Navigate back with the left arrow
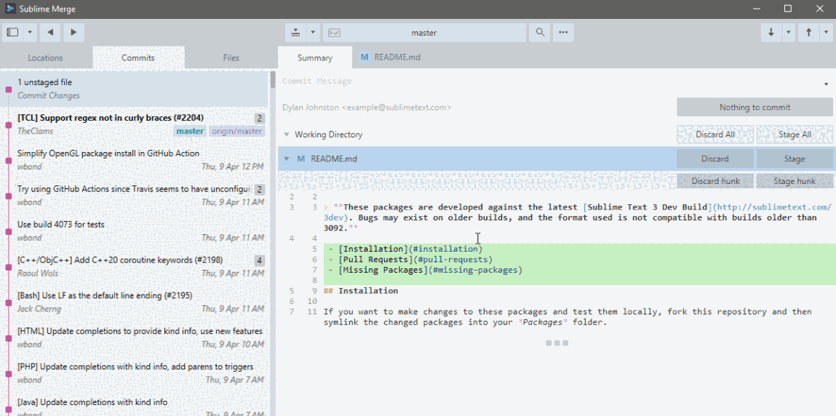 [50, 32]
